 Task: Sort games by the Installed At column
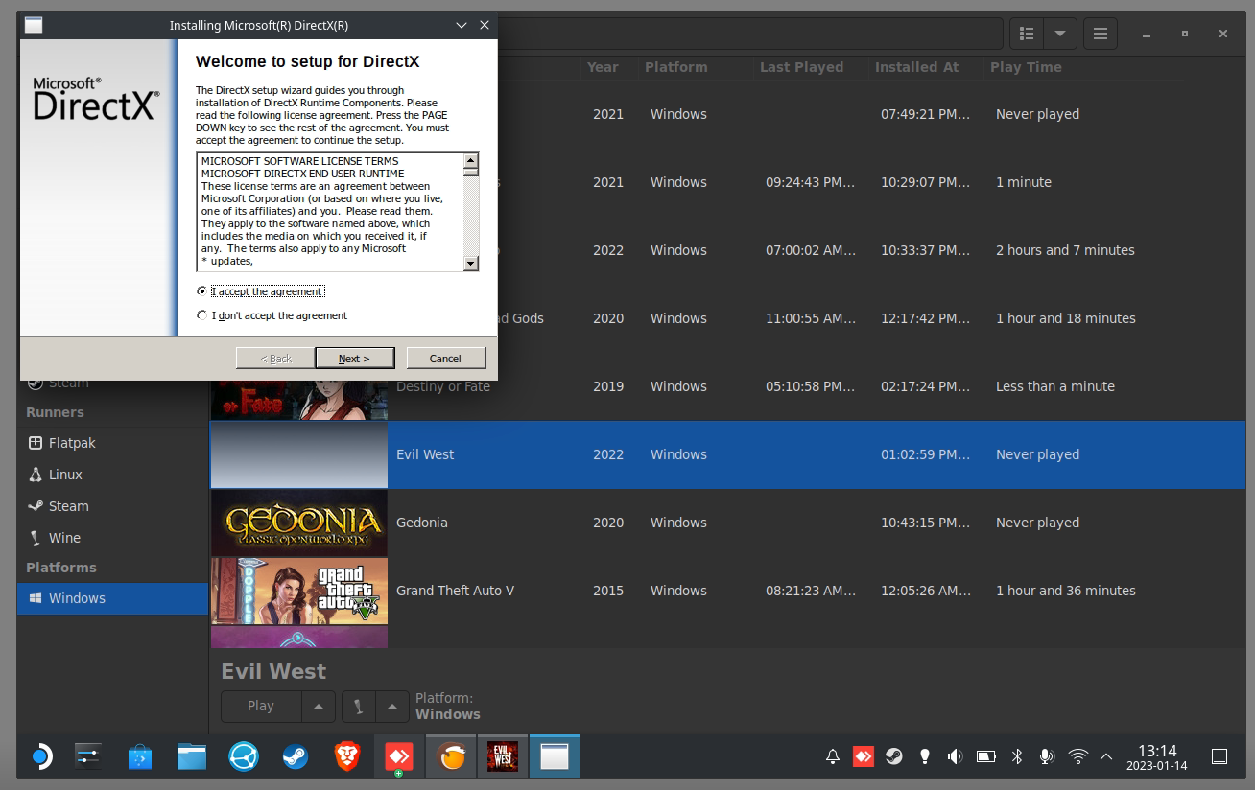tap(916, 67)
